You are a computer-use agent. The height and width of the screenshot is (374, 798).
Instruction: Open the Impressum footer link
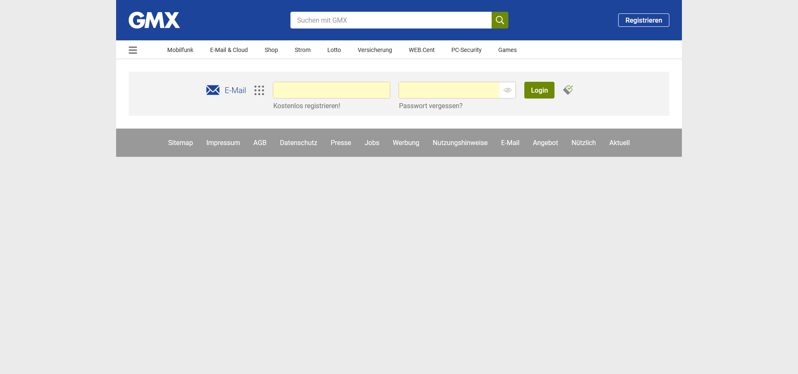pyautogui.click(x=223, y=143)
